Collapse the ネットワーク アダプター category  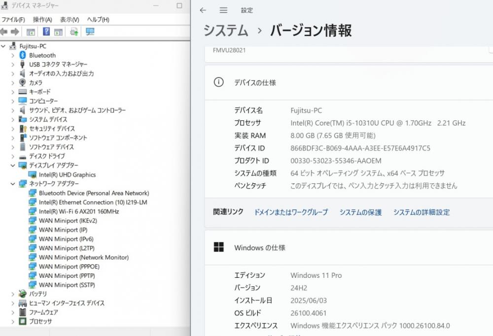(x=13, y=184)
